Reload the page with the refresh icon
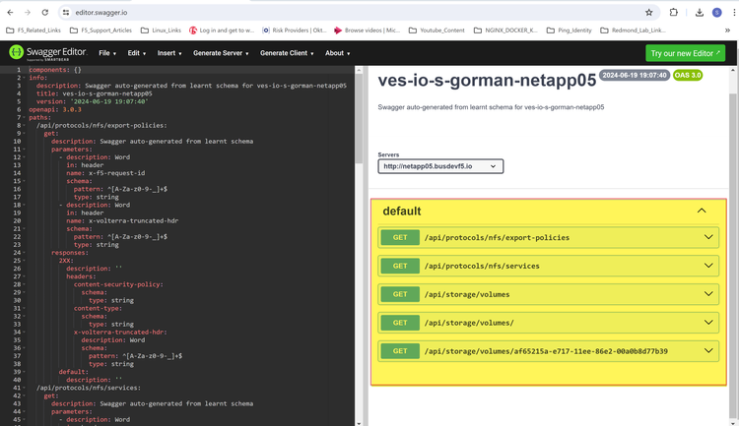This screenshot has width=739, height=426. pyautogui.click(x=44, y=13)
